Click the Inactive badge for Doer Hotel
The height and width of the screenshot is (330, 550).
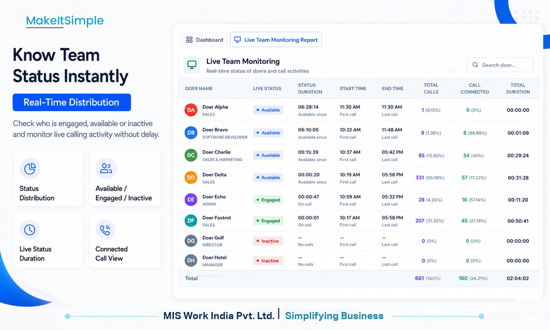coord(268,261)
